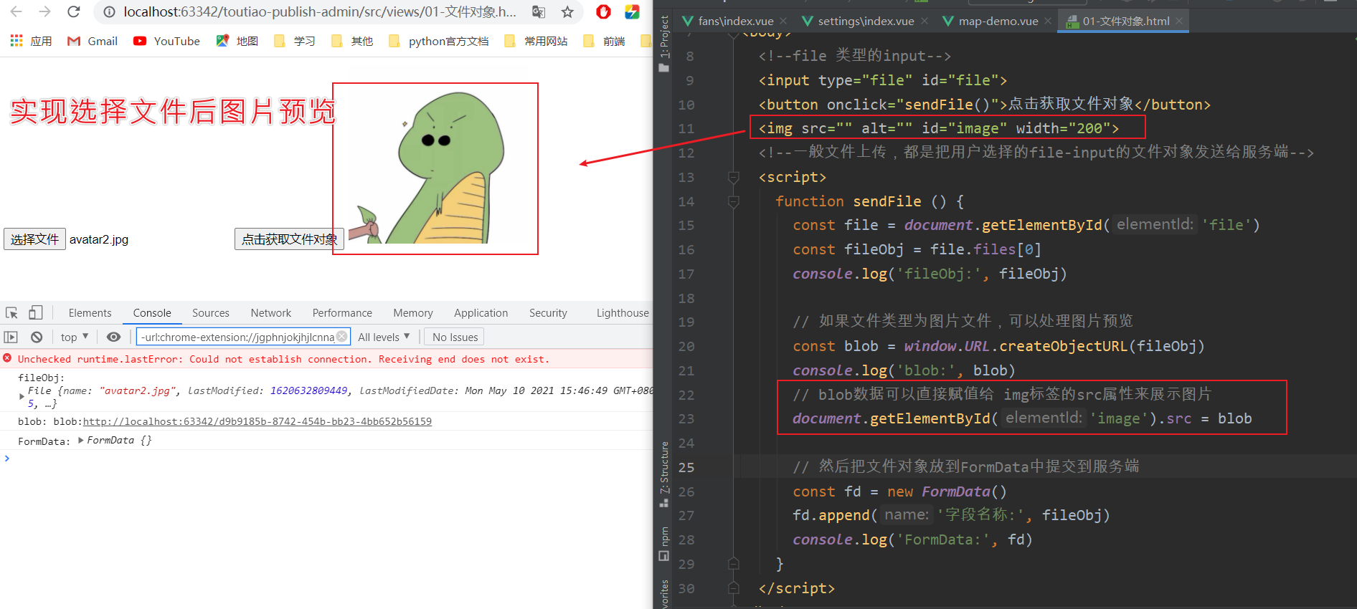Open the 学习 bookmark folder
1357x609 pixels.
[x=295, y=41]
